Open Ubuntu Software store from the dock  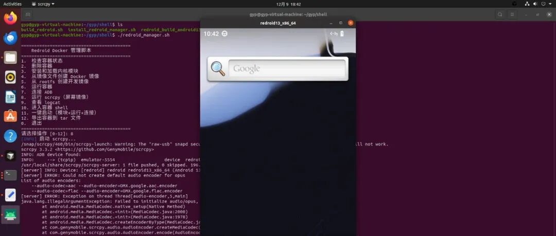tap(10, 116)
